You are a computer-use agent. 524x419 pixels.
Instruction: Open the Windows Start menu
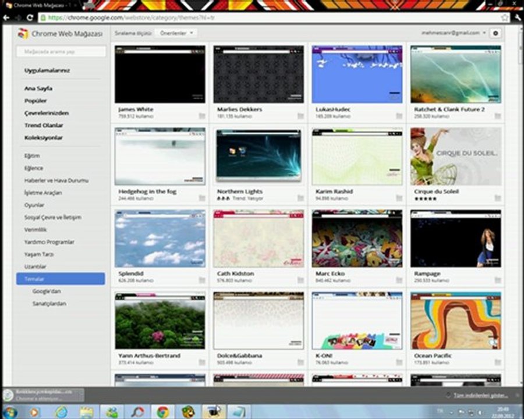tap(10, 412)
